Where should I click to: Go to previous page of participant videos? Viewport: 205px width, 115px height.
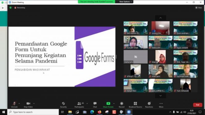click(161, 18)
